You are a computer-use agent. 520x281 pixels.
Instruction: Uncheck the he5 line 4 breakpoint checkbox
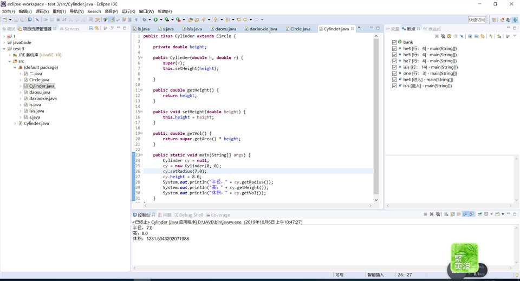point(394,55)
